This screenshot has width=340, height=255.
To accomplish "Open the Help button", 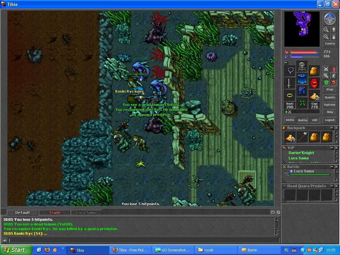I will click(x=330, y=112).
